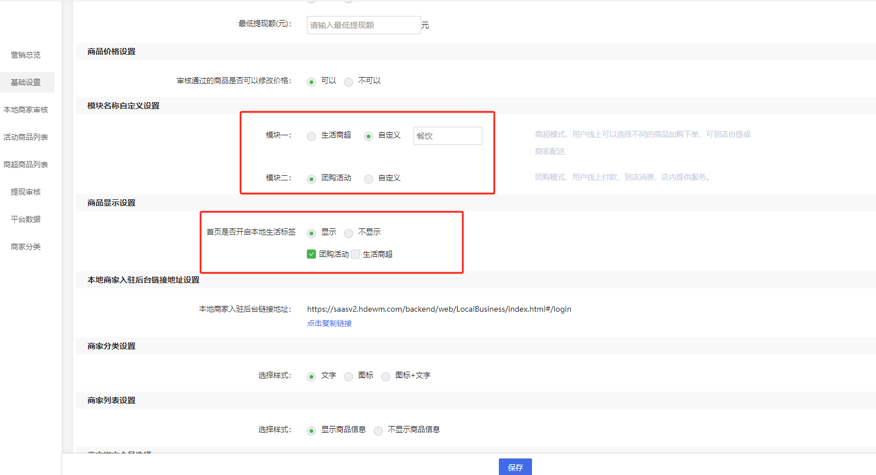The image size is (876, 475).
Task: Click the 最低提现额 input field
Action: pos(363,25)
